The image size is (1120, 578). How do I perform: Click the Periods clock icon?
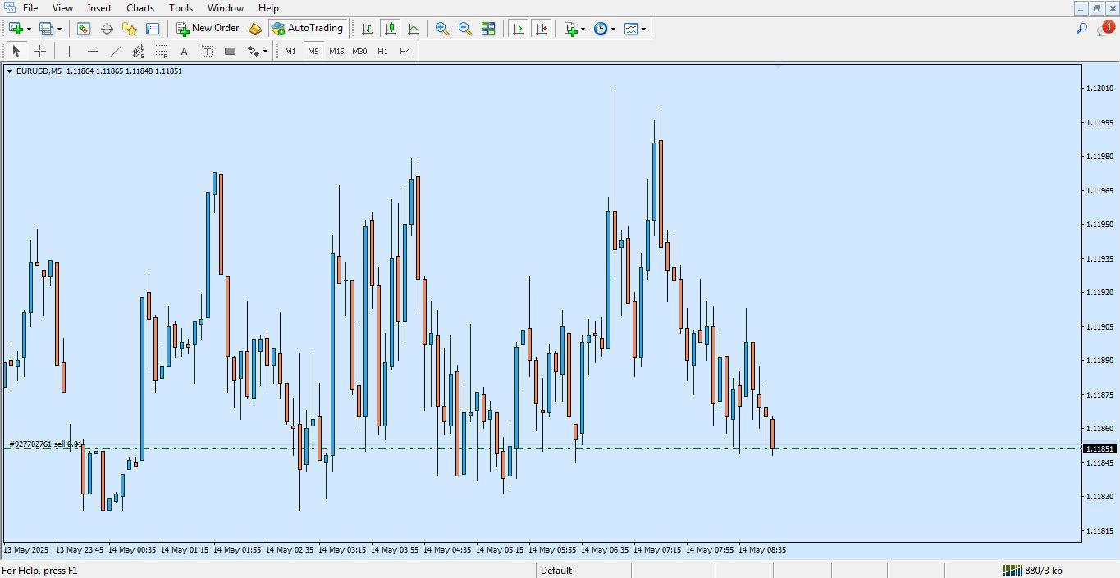pos(601,29)
